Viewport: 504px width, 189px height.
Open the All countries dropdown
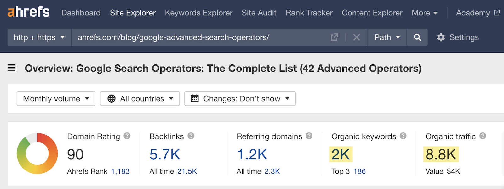coord(140,99)
